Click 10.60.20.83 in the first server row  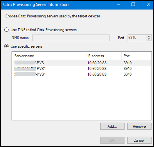click(x=97, y=63)
